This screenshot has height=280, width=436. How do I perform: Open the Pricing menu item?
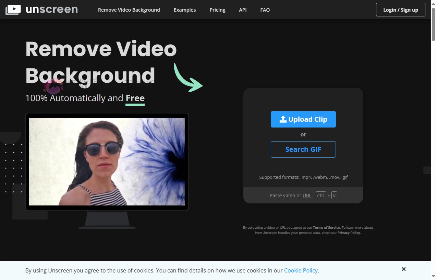217,10
